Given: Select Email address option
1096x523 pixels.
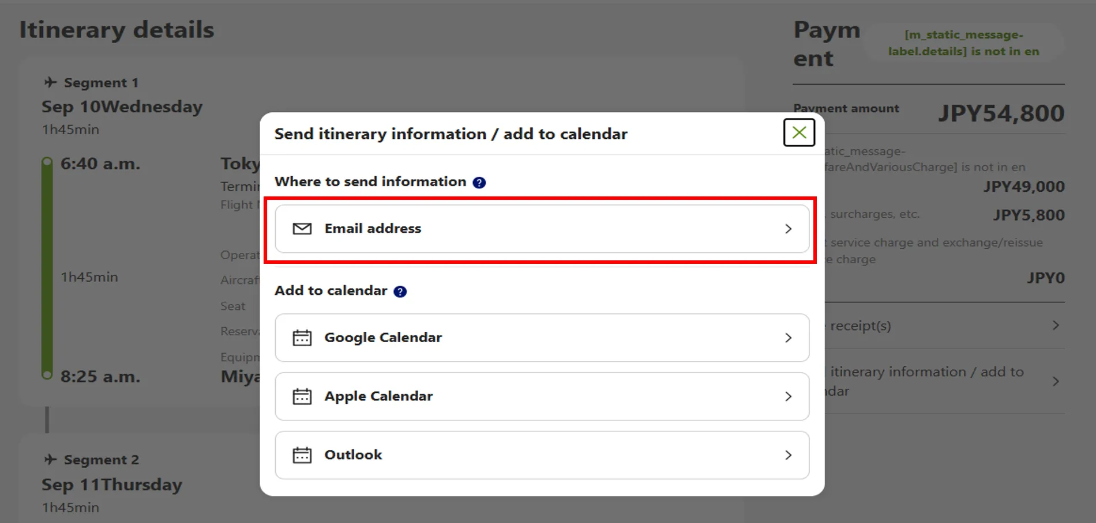Looking at the screenshot, I should pos(373,229).
